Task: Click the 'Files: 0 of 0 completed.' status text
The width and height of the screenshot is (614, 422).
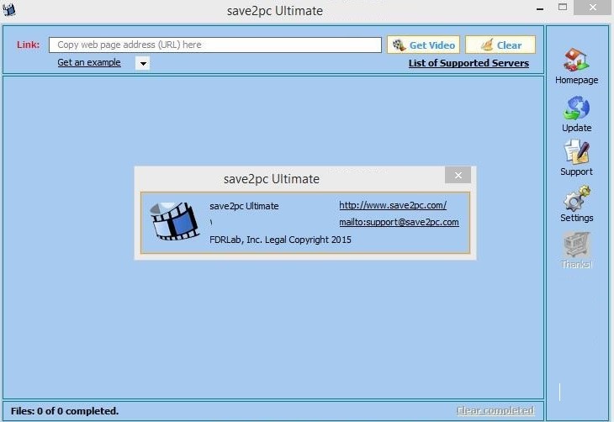Action: pyautogui.click(x=65, y=411)
